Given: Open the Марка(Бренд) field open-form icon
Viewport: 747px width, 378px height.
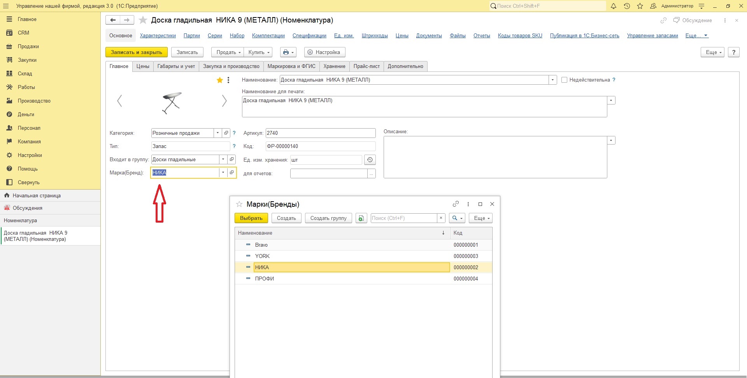Looking at the screenshot, I should (232, 172).
